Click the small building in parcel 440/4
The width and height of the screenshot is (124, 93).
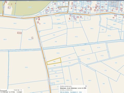(32, 38)
